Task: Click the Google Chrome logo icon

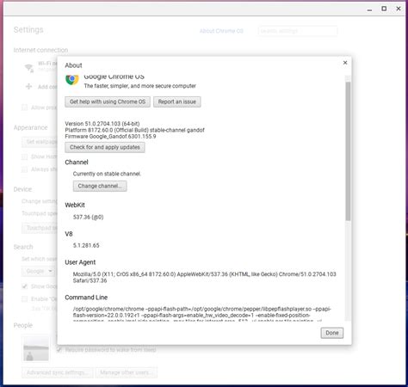Action: tap(72, 79)
